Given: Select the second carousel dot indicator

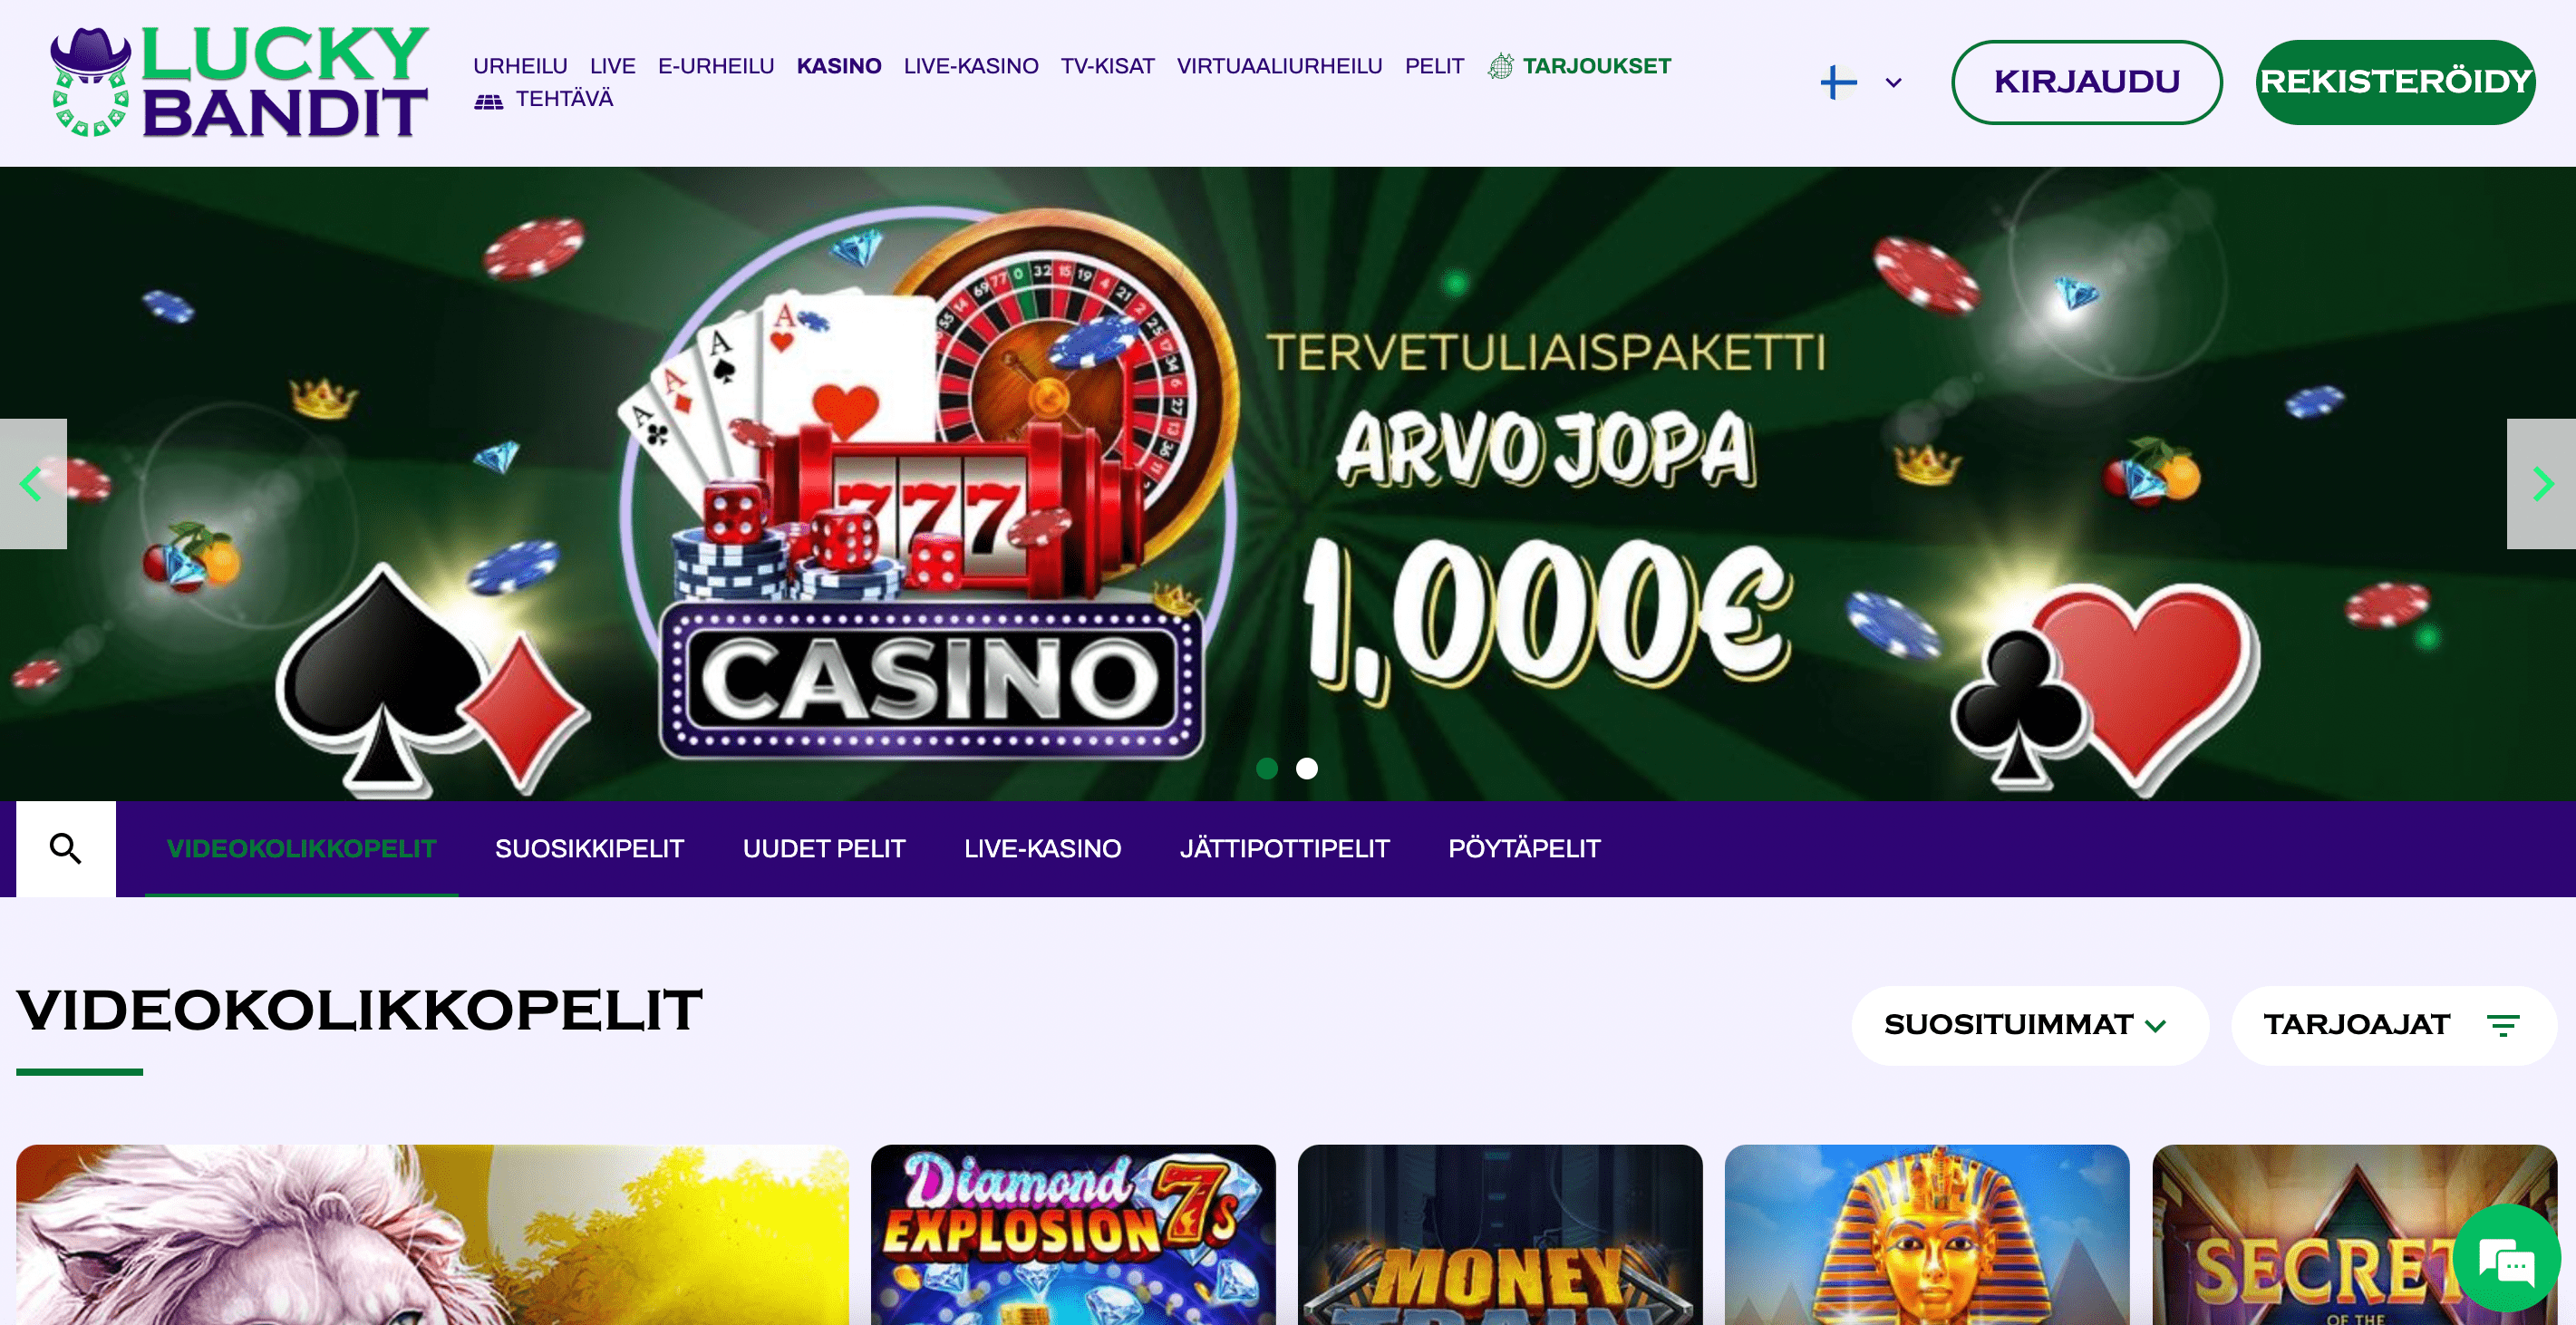Looking at the screenshot, I should [x=1307, y=768].
